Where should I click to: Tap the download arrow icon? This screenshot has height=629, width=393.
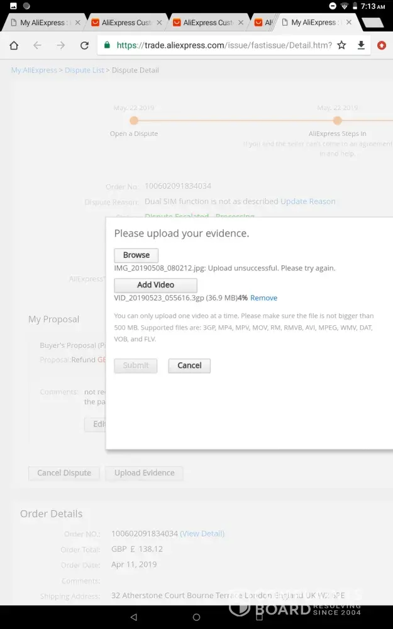point(361,45)
